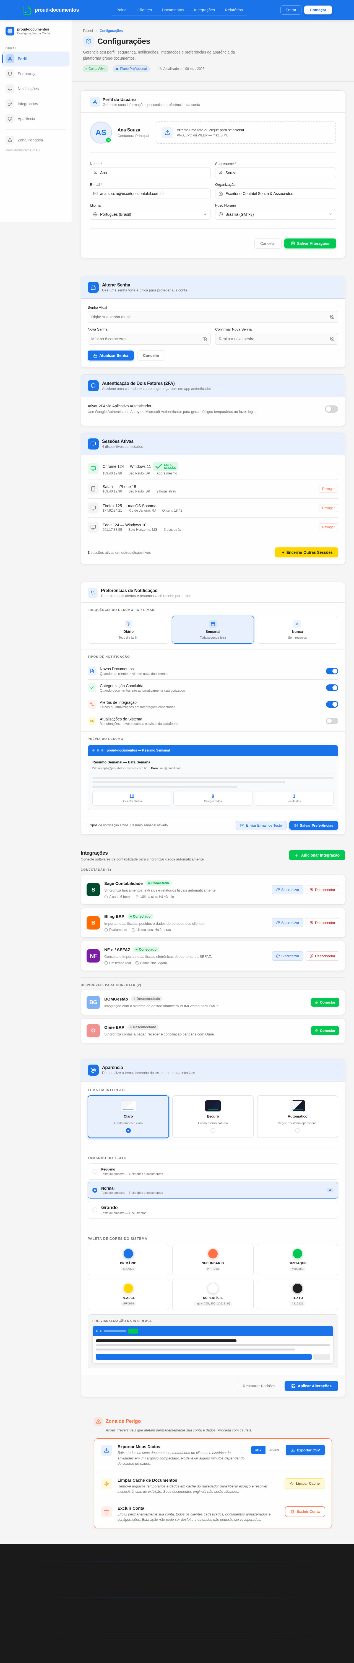The width and height of the screenshot is (354, 1663).
Task: Open Documentos in top navigation
Action: click(173, 10)
